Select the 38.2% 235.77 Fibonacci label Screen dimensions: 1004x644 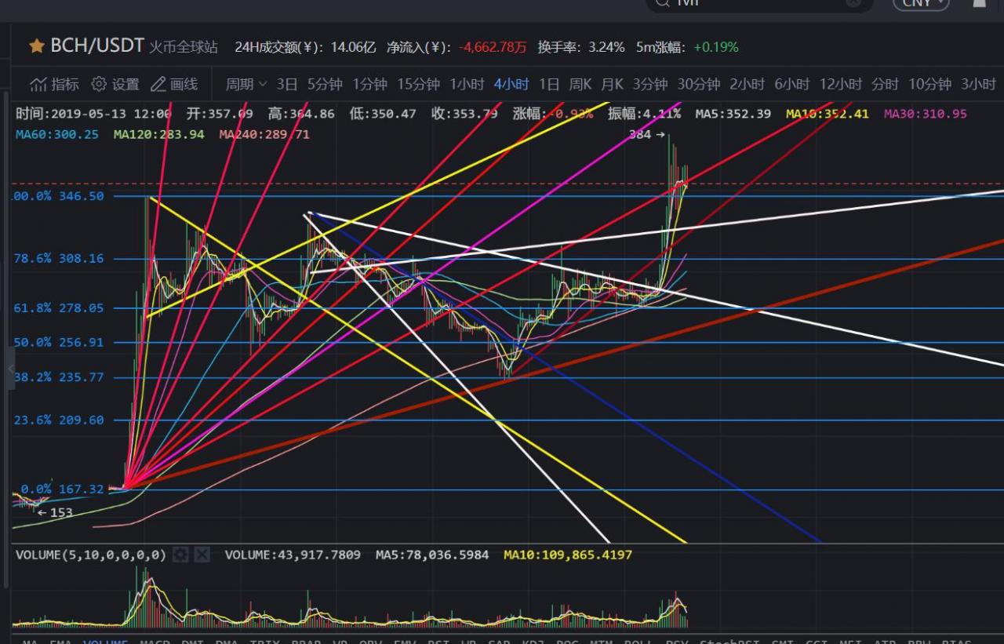pyautogui.click(x=59, y=377)
